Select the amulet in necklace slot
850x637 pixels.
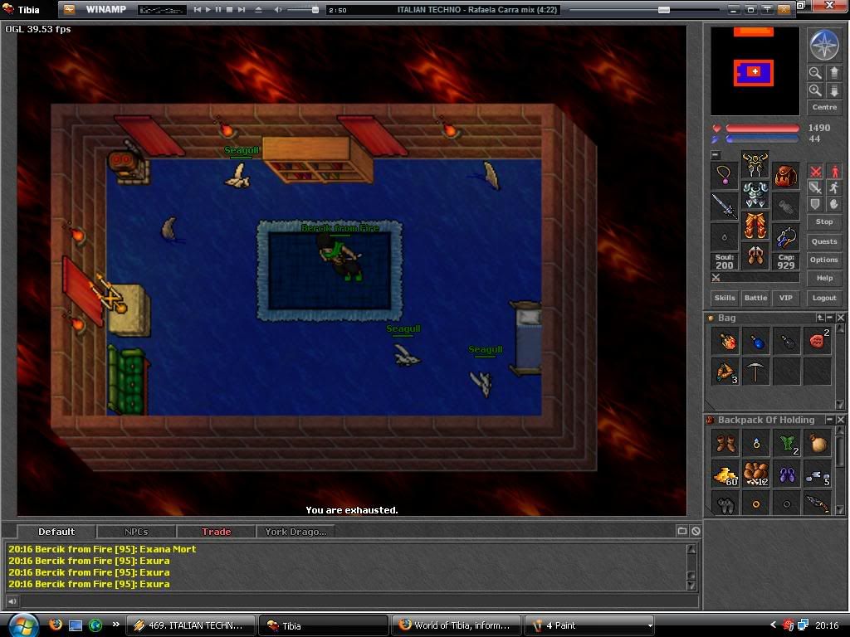point(725,176)
